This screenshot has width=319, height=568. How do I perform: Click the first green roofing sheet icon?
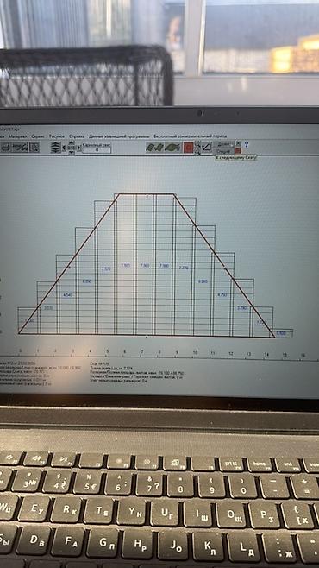pyautogui.click(x=151, y=148)
